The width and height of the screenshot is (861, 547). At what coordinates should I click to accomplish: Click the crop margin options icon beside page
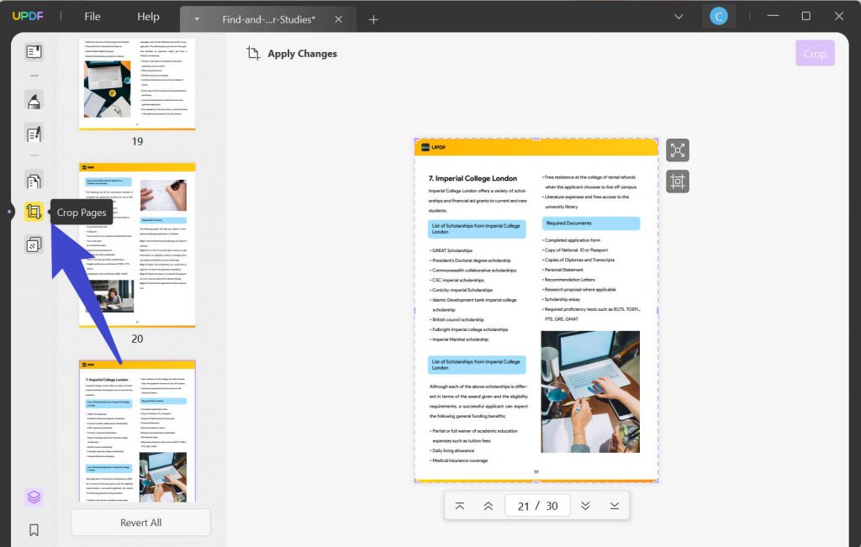click(x=678, y=181)
